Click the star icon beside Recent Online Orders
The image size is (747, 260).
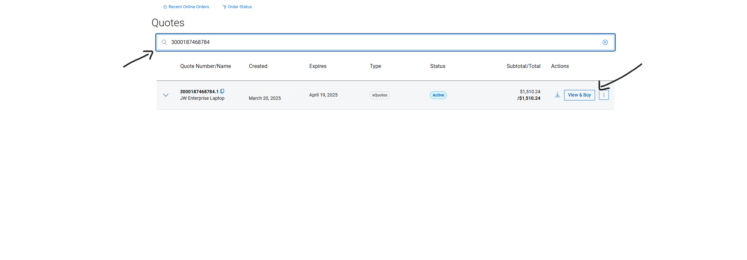165,7
